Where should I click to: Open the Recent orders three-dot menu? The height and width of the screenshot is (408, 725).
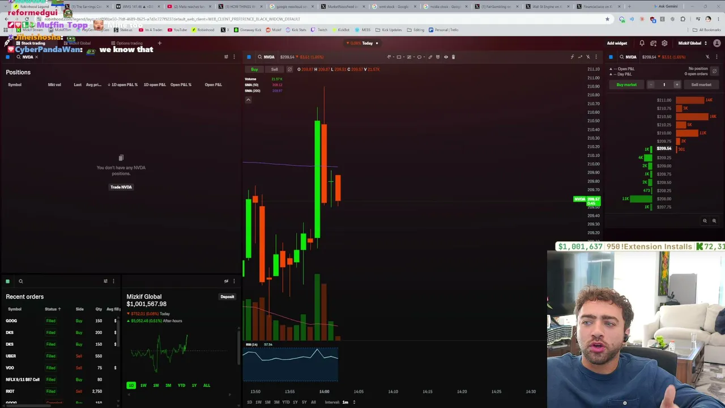[x=113, y=281]
